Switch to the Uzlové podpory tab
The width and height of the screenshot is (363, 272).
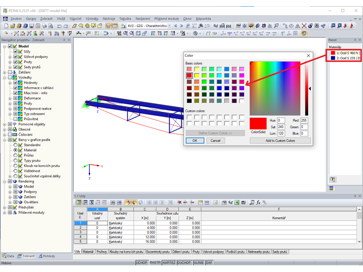pyautogui.click(x=213, y=251)
